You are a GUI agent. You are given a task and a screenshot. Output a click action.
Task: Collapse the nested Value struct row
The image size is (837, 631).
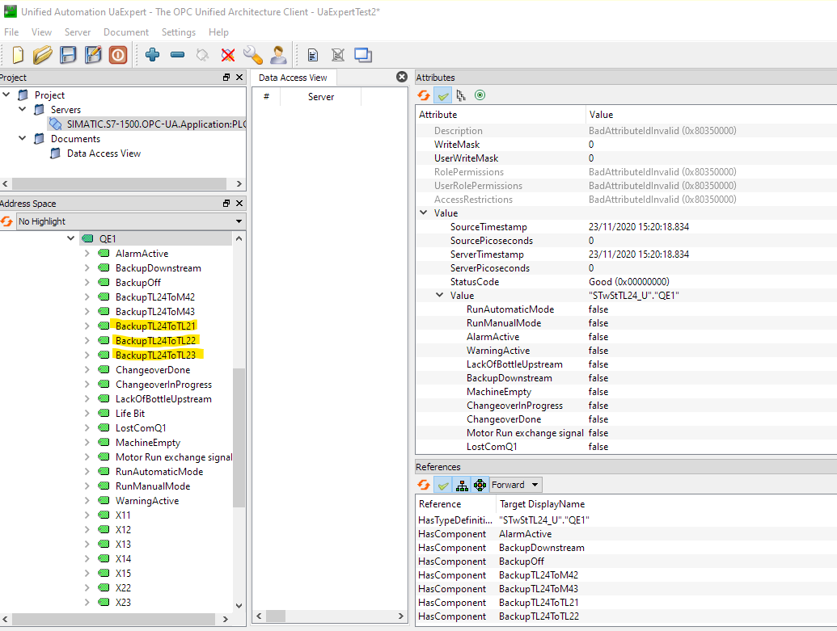click(439, 295)
